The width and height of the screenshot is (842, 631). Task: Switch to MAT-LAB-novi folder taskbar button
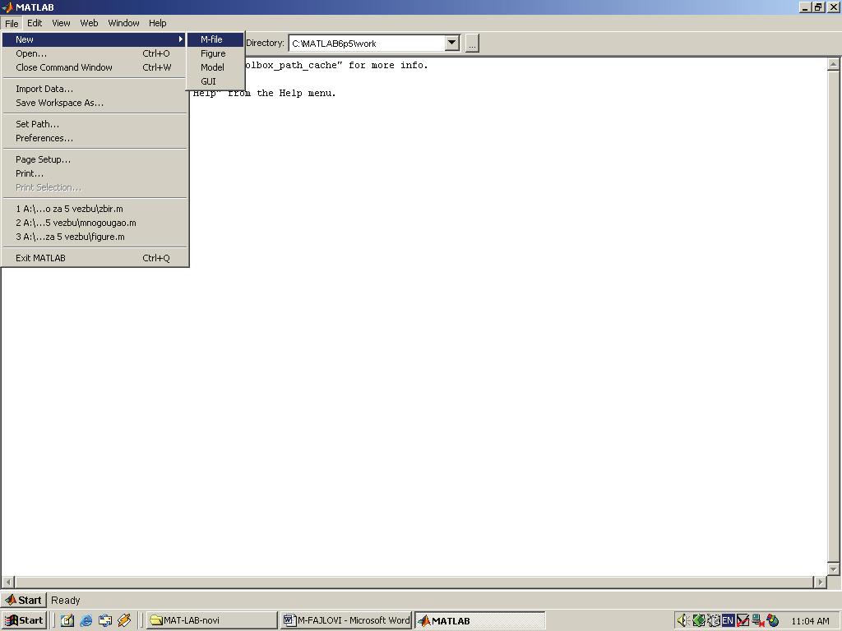pos(211,620)
